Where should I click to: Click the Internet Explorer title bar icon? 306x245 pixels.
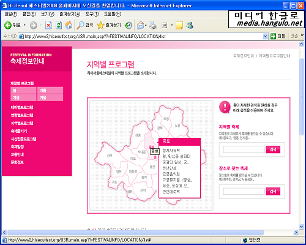[4, 6]
